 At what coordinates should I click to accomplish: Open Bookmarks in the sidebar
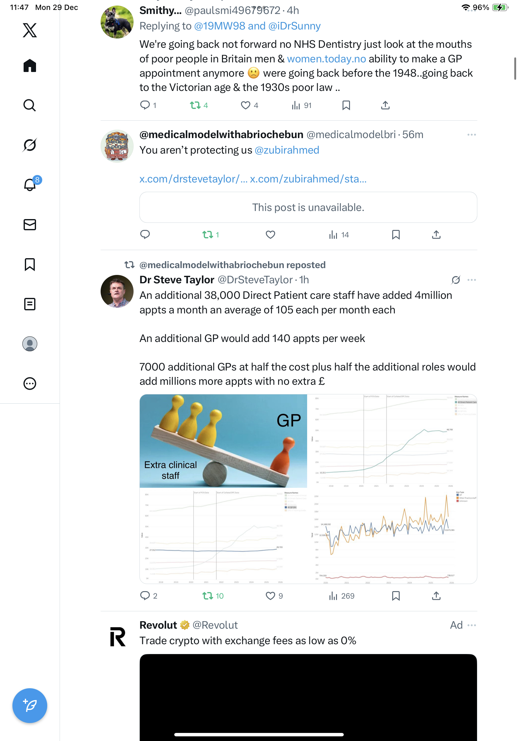click(30, 264)
